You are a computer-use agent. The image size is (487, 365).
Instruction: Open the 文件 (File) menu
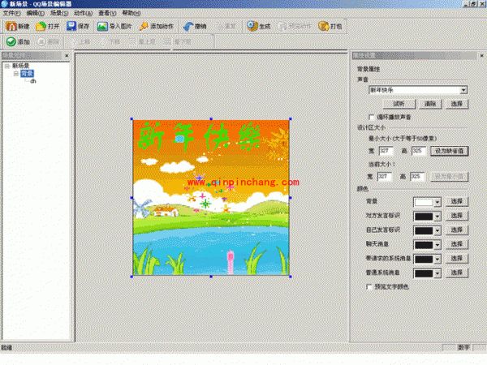point(12,13)
